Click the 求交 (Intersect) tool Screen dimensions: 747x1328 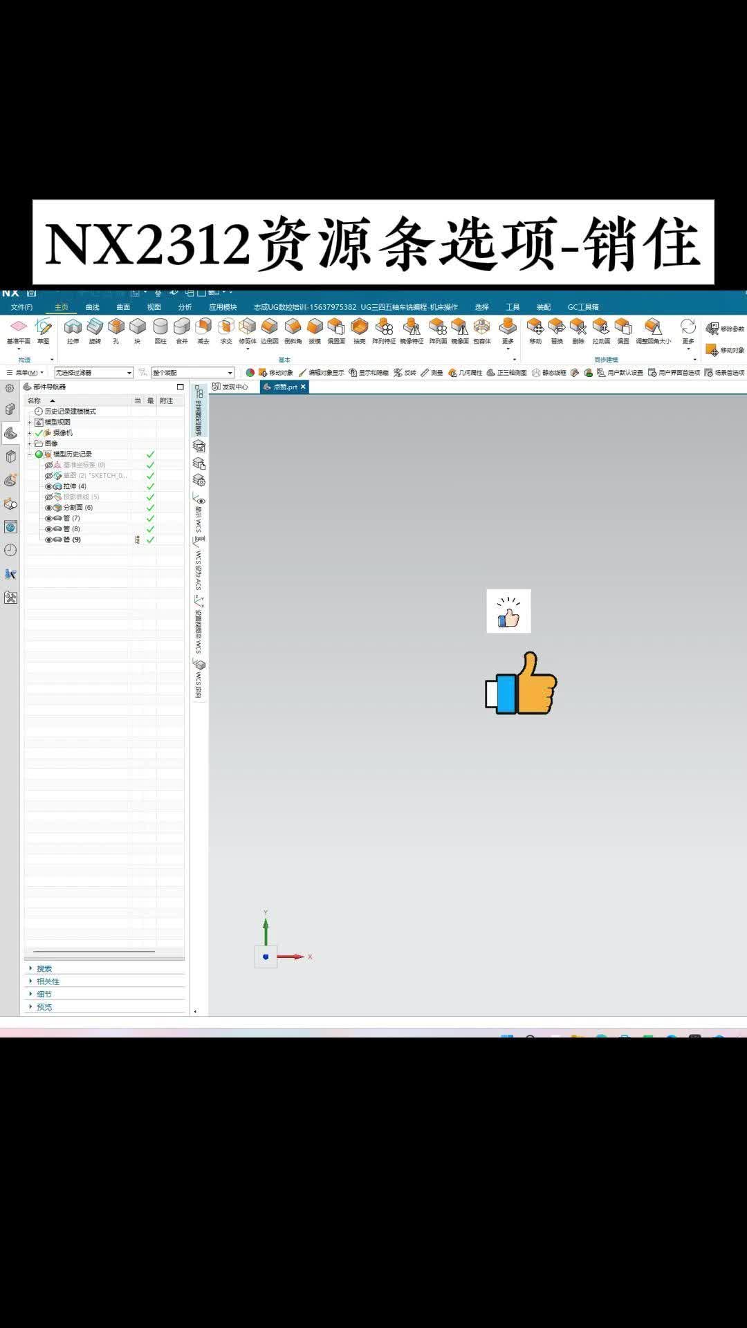tap(226, 331)
